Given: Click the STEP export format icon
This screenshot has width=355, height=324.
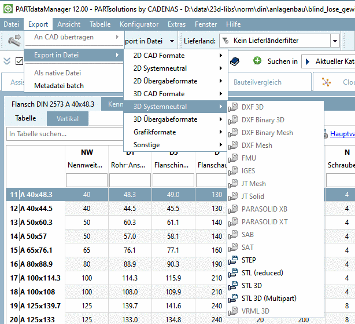Looking at the screenshot, I should tap(234, 260).
